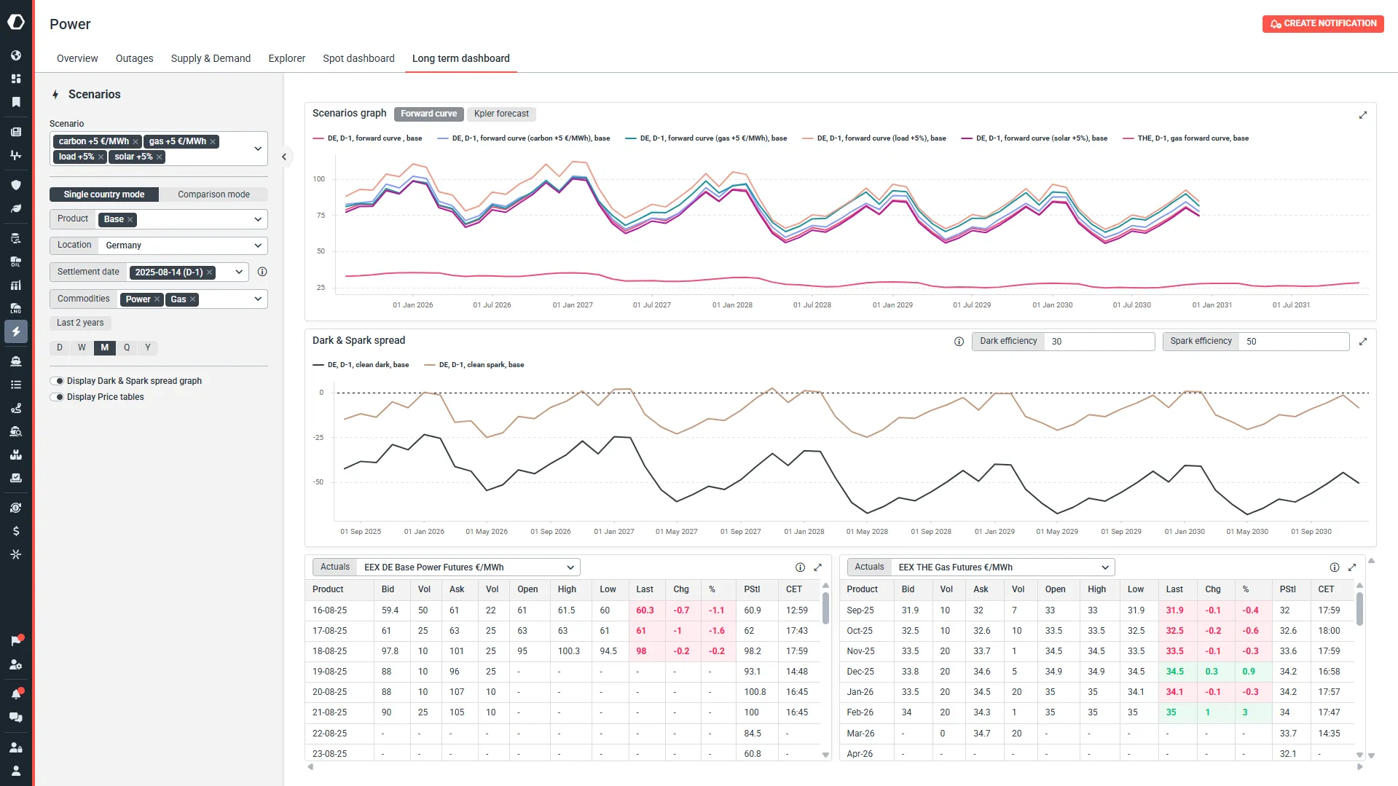The image size is (1398, 786).
Task: Toggle Display Dark & Spark spread graph
Action: coord(57,381)
